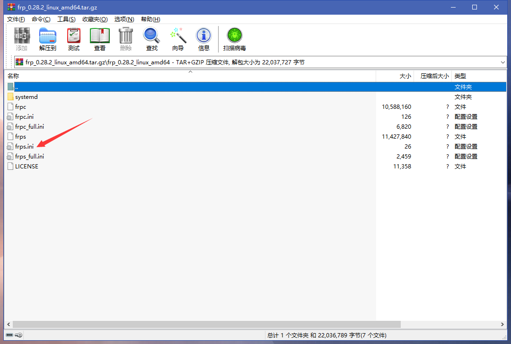This screenshot has width=511, height=344.
Task: Open the Commands (命令) menu
Action: (x=41, y=19)
